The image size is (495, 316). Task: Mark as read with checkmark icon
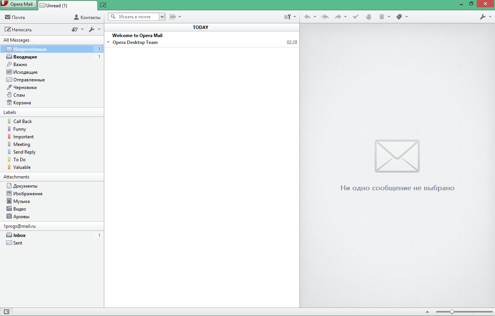point(356,17)
